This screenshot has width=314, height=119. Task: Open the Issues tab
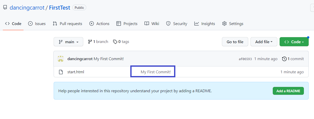point(37,23)
